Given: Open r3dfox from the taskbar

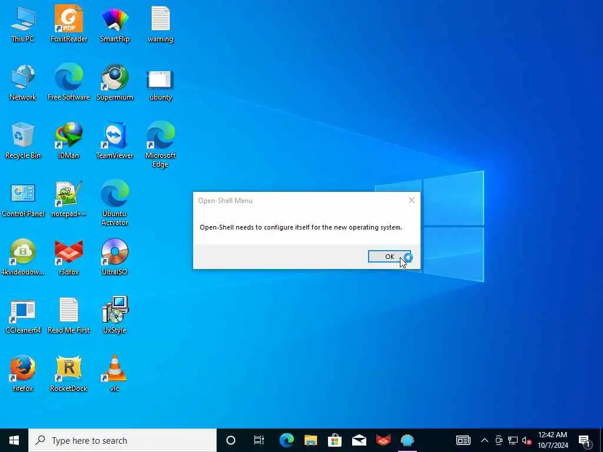Looking at the screenshot, I should [383, 440].
